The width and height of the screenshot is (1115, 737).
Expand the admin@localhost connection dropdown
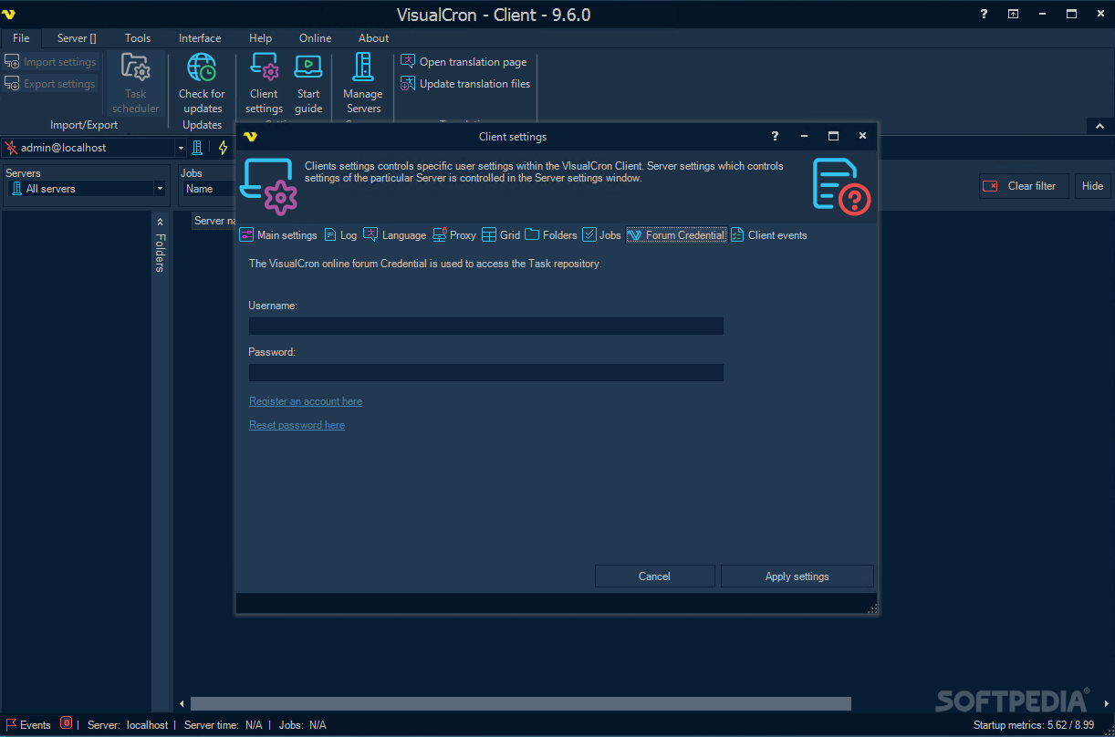[x=180, y=148]
